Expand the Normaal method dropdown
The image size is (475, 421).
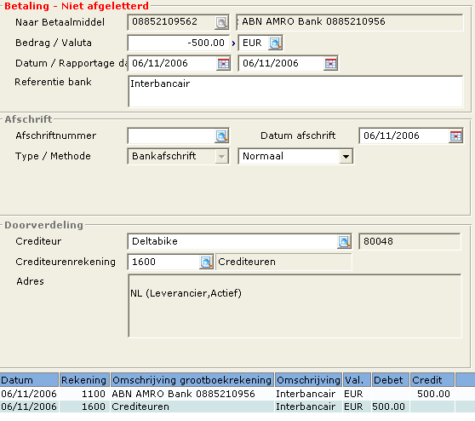[346, 157]
